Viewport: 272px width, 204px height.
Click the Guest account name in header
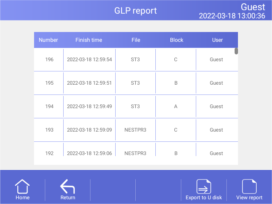coord(253,7)
